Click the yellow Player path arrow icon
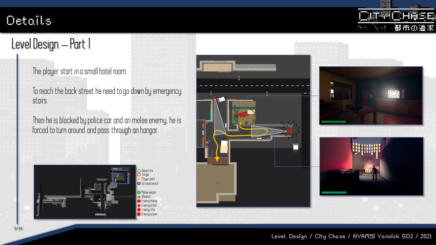 (x=139, y=179)
